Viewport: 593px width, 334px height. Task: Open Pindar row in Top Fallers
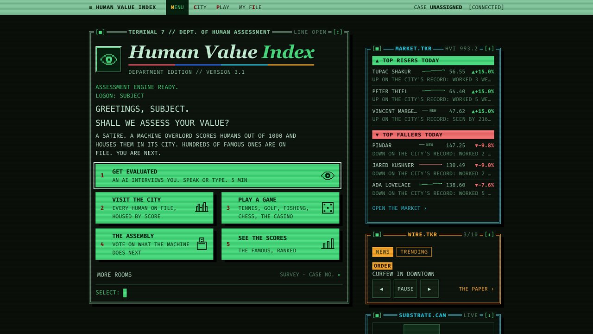[x=433, y=149]
